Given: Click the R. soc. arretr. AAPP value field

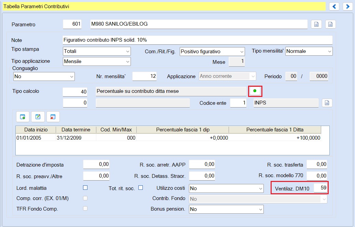Looking at the screenshot, I should pos(202,165).
